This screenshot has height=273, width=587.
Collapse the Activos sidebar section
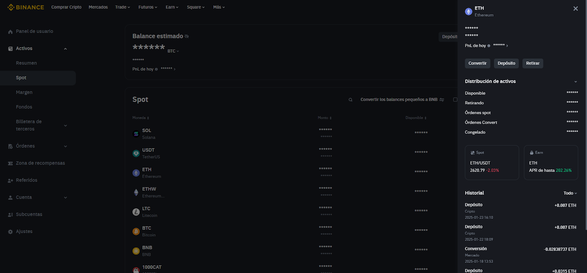coord(65,49)
